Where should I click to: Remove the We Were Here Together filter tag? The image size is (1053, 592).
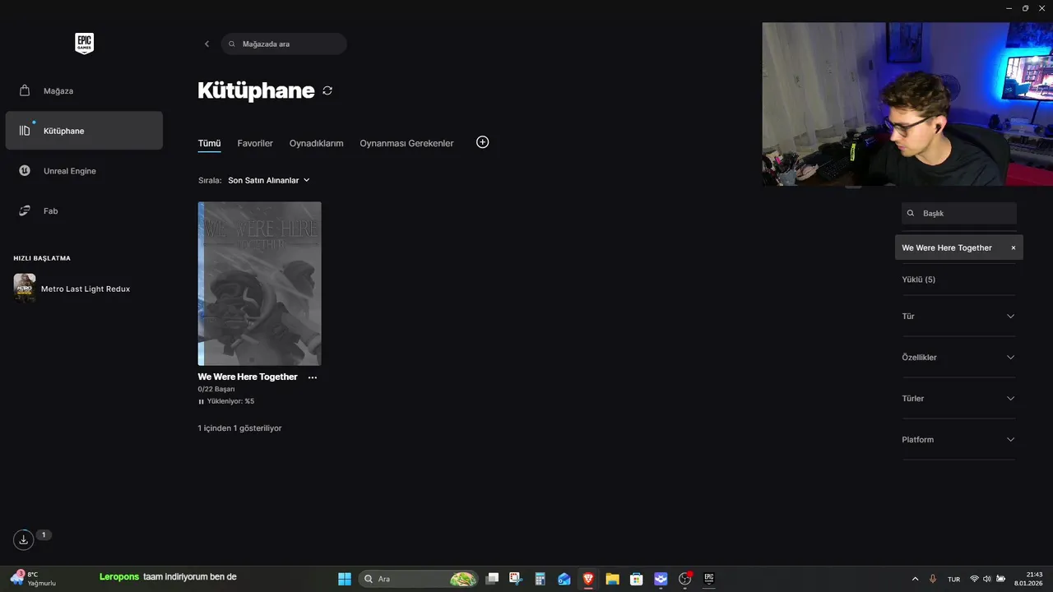1014,247
